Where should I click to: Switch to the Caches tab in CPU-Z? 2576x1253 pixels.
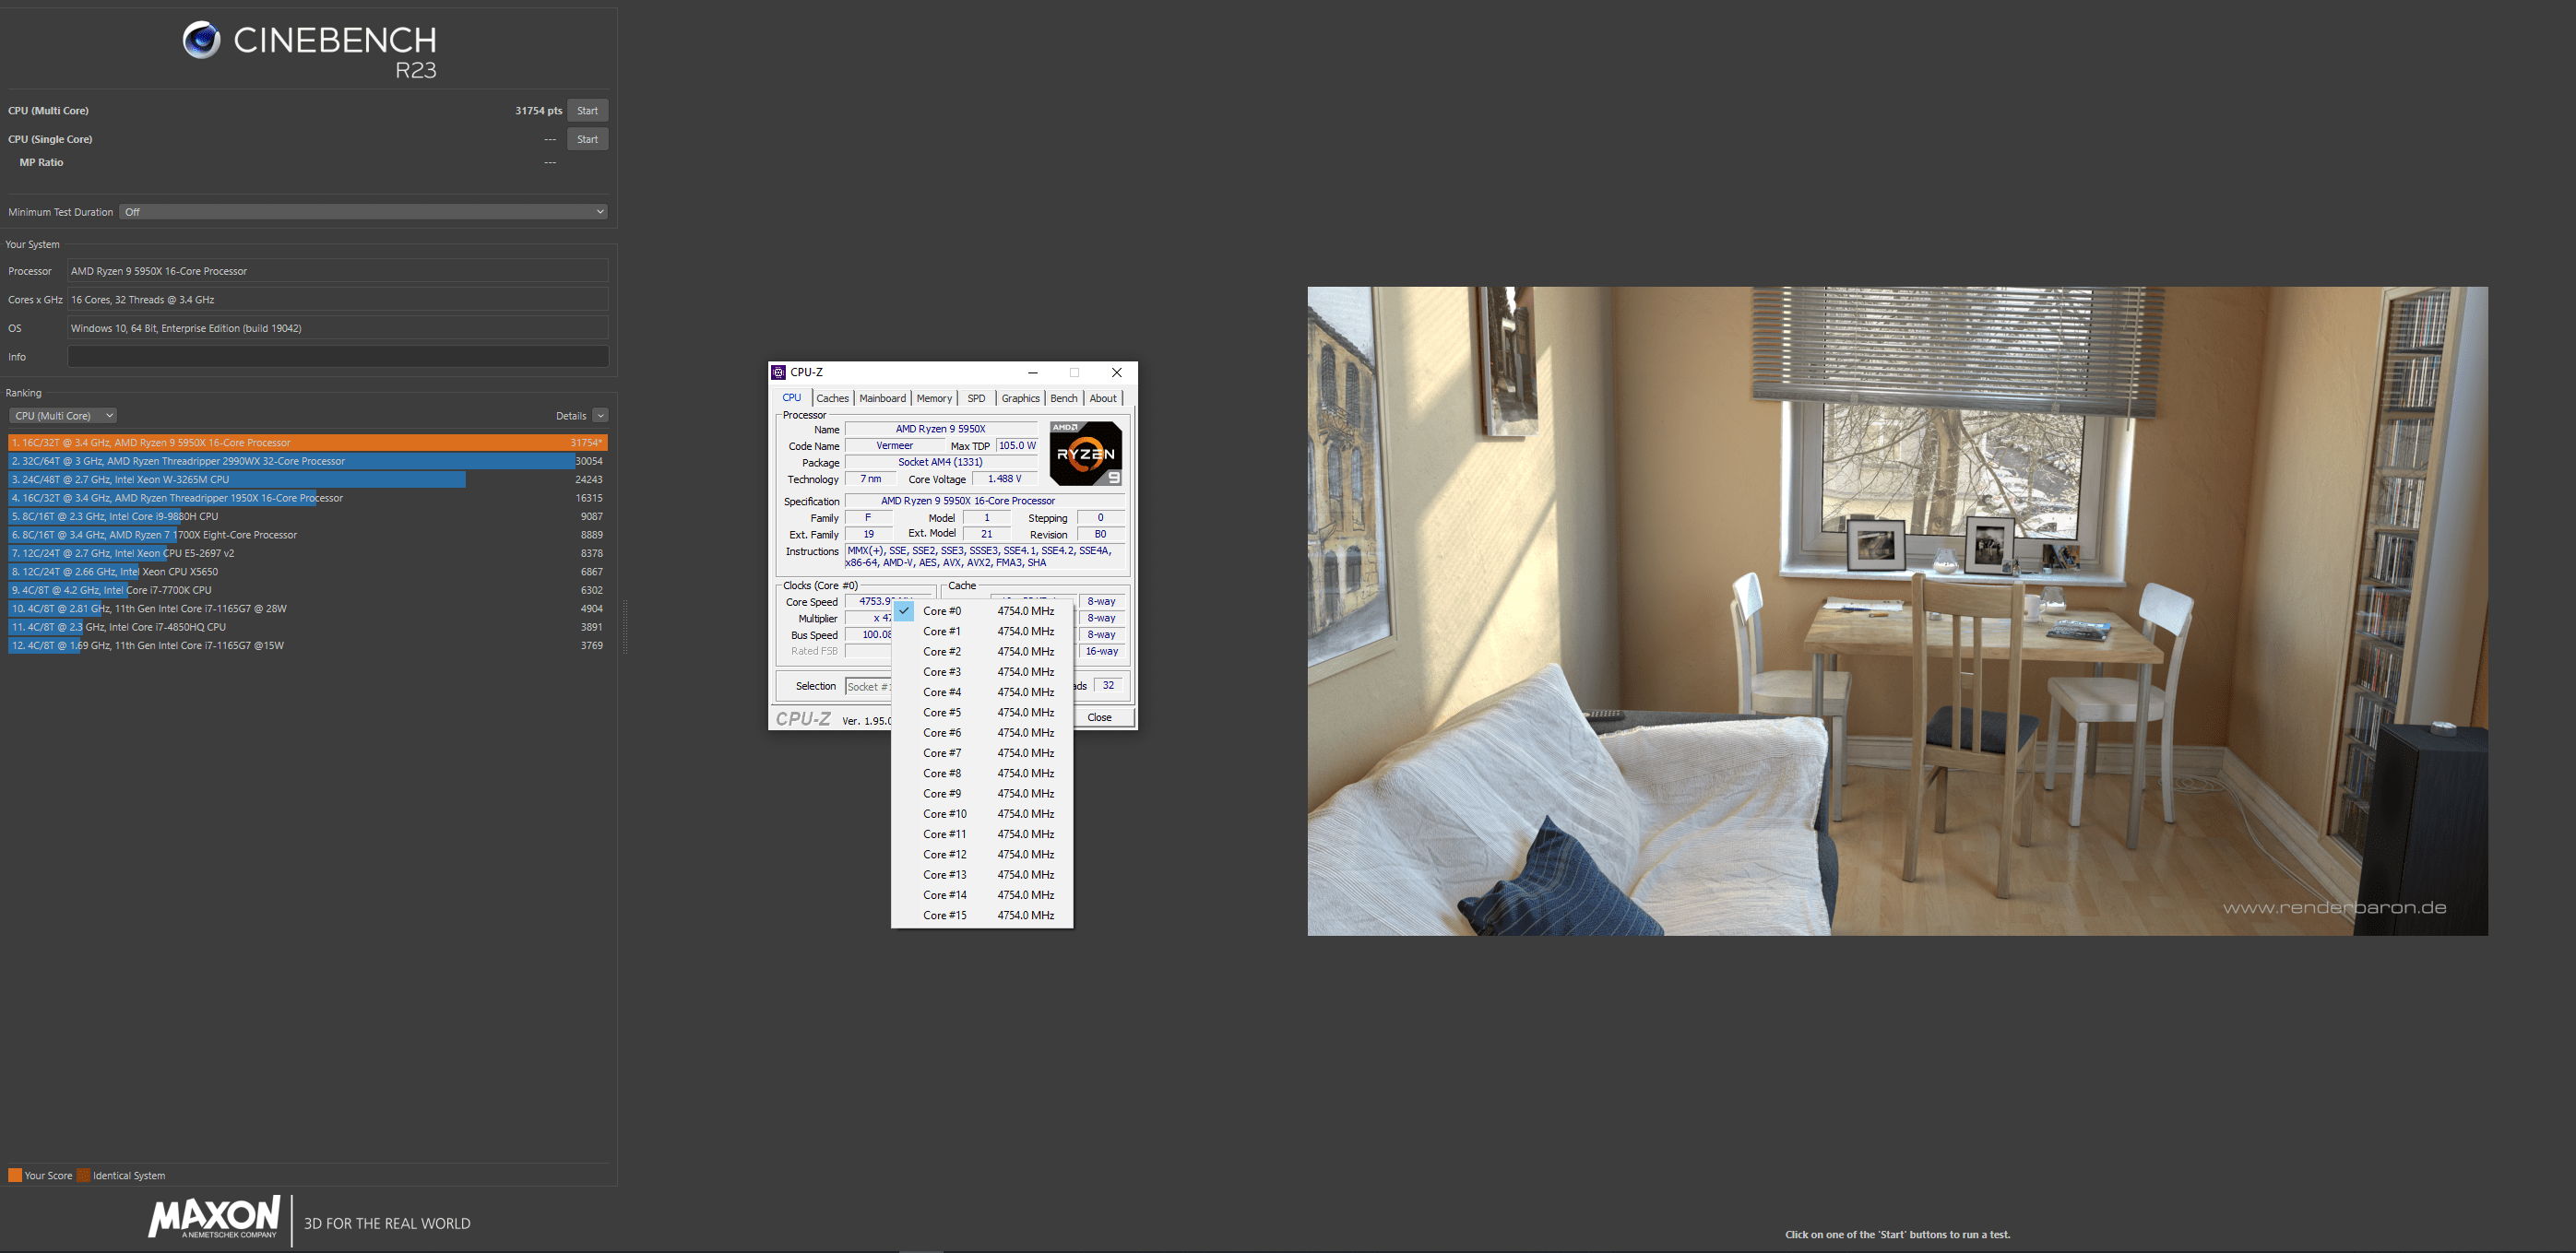[x=832, y=398]
